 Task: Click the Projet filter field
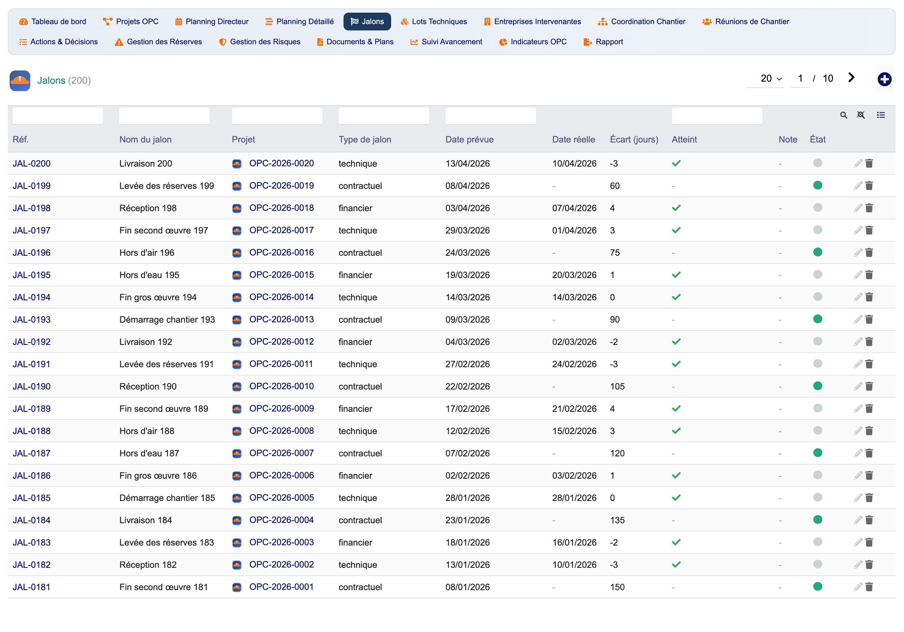[277, 116]
